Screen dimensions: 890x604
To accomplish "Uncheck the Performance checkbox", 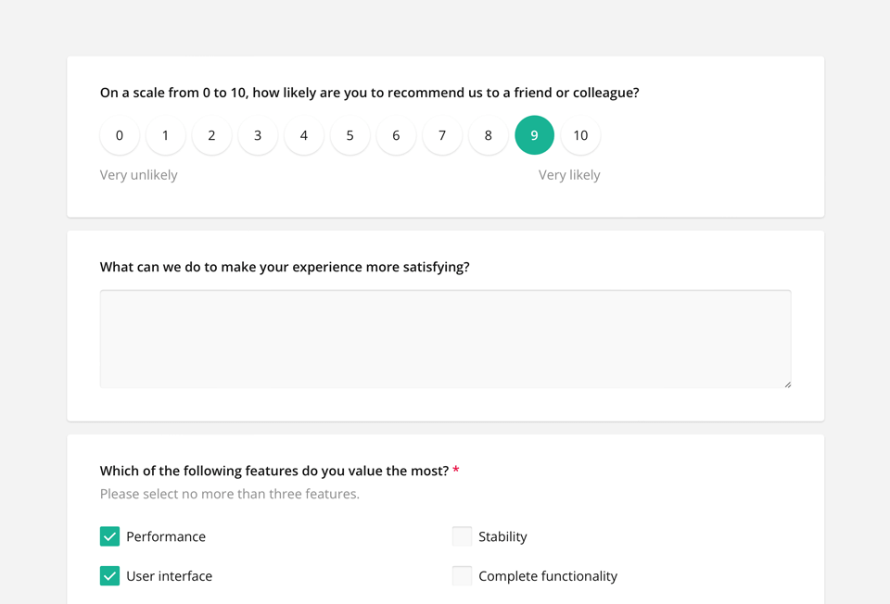I will click(110, 536).
